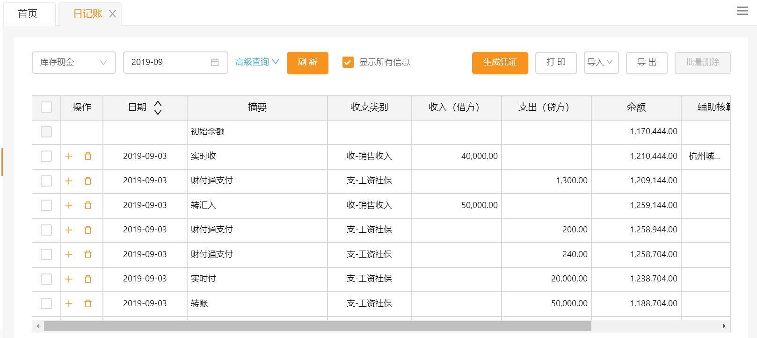The image size is (757, 338).
Task: Click the 杭州城... auxiliary cell
Action: tap(706, 156)
